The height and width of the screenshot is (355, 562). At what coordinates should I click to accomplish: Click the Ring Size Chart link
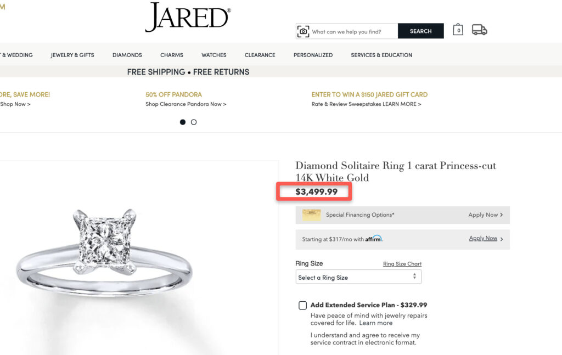pos(402,264)
